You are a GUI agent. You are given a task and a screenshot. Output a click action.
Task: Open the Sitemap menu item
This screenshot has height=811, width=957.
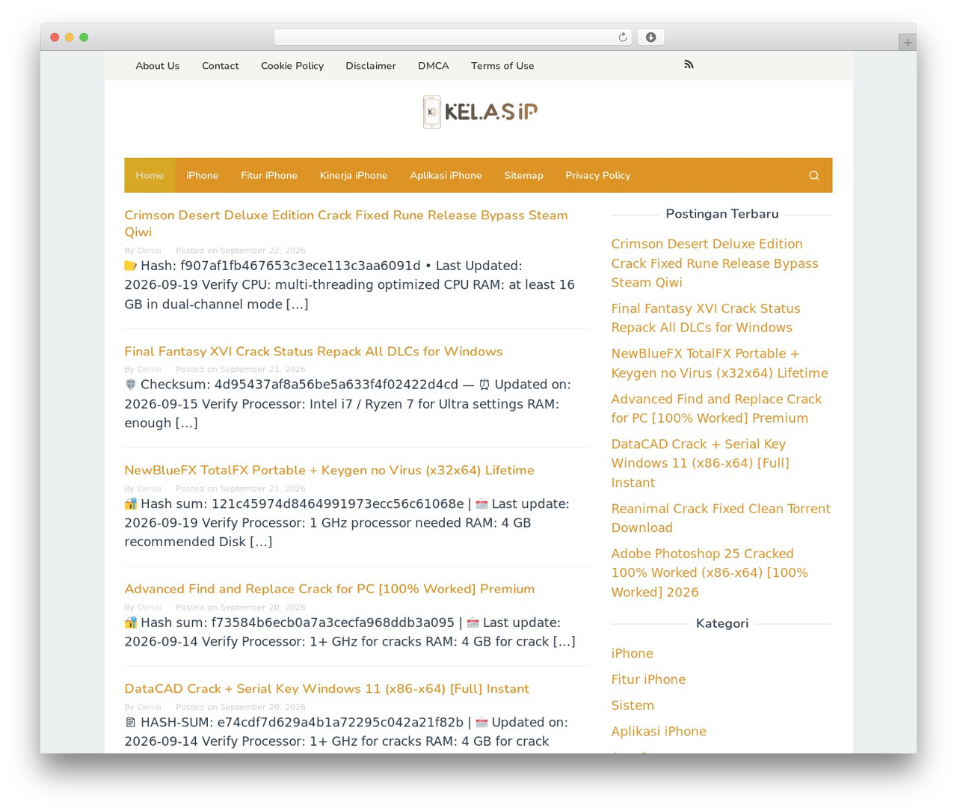click(x=523, y=175)
